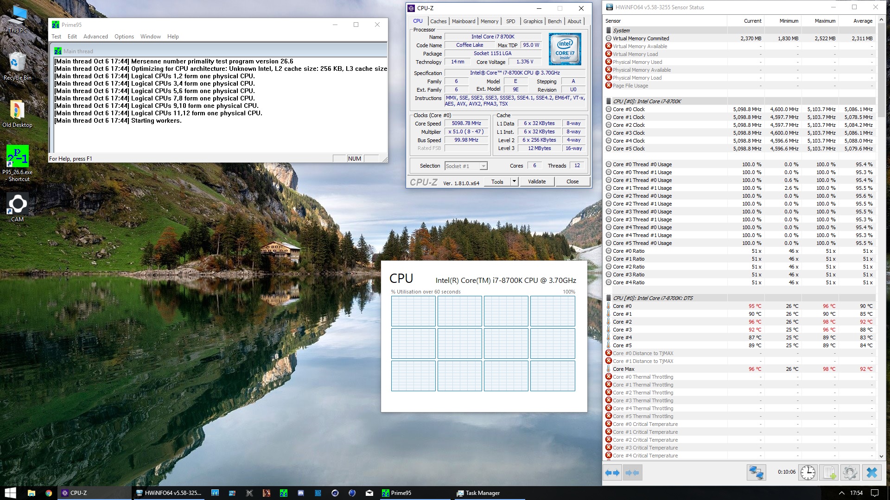Open Prime95 Test menu
The height and width of the screenshot is (500, 890).
click(56, 37)
